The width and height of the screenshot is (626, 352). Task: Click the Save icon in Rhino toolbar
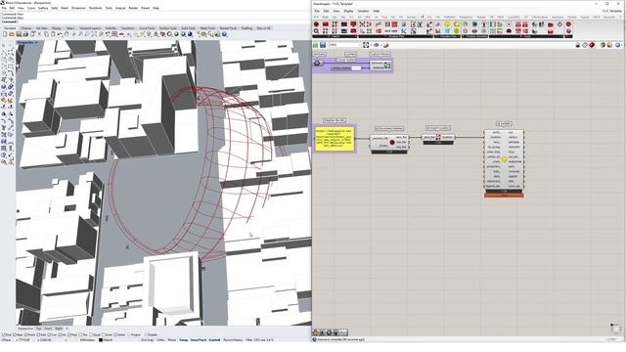19,34
